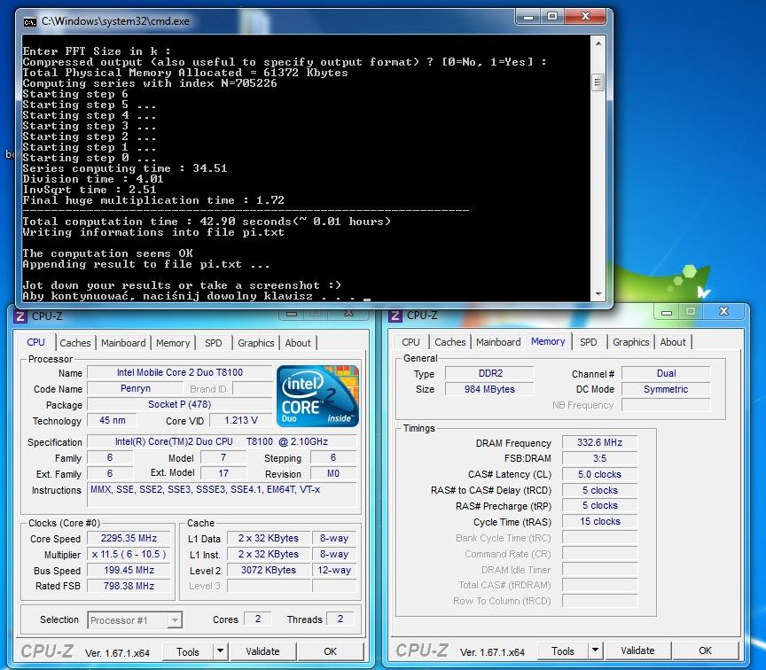Minimize the cmd.exe window
This screenshot has width=766, height=670.
pos(528,17)
